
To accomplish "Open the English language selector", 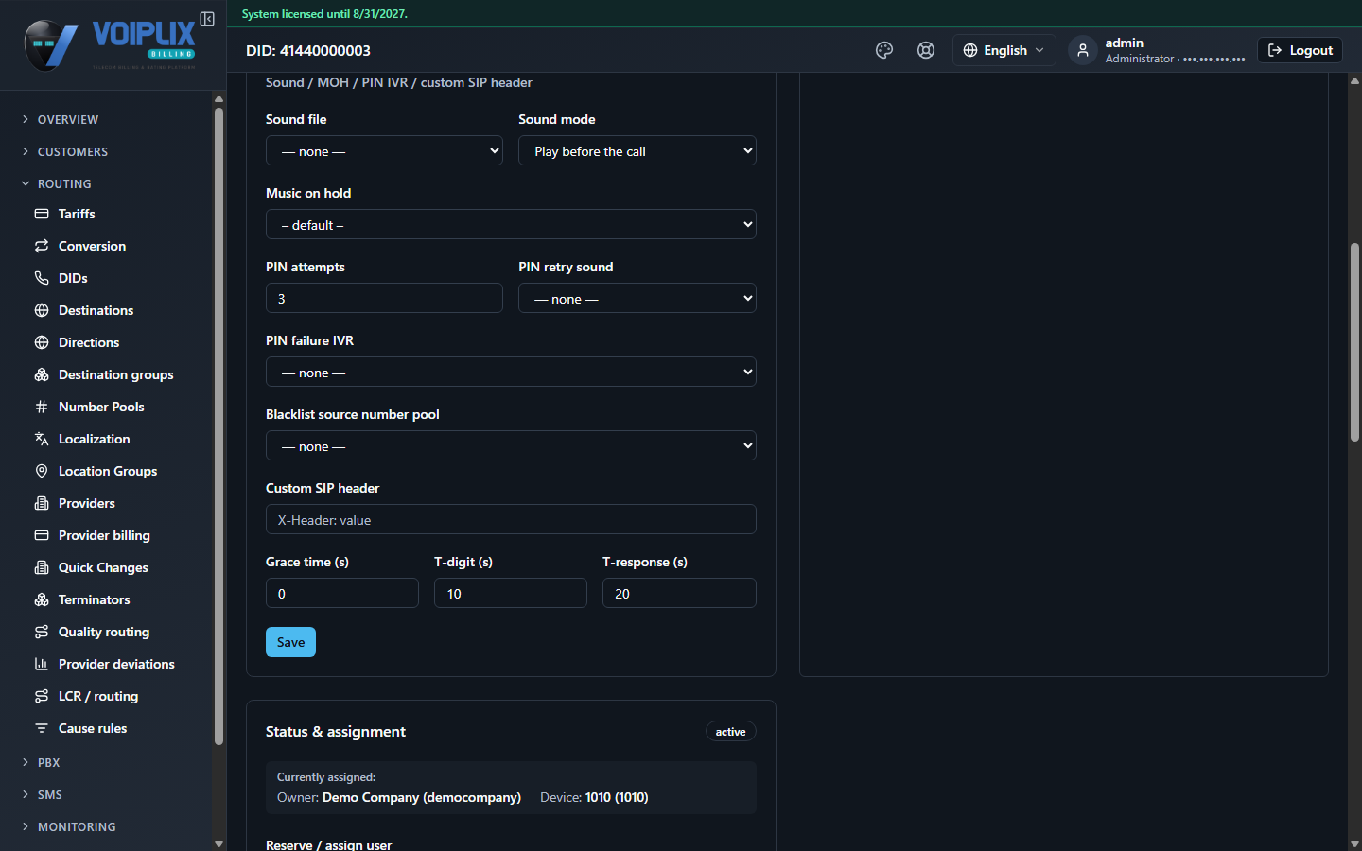I will 1004,50.
